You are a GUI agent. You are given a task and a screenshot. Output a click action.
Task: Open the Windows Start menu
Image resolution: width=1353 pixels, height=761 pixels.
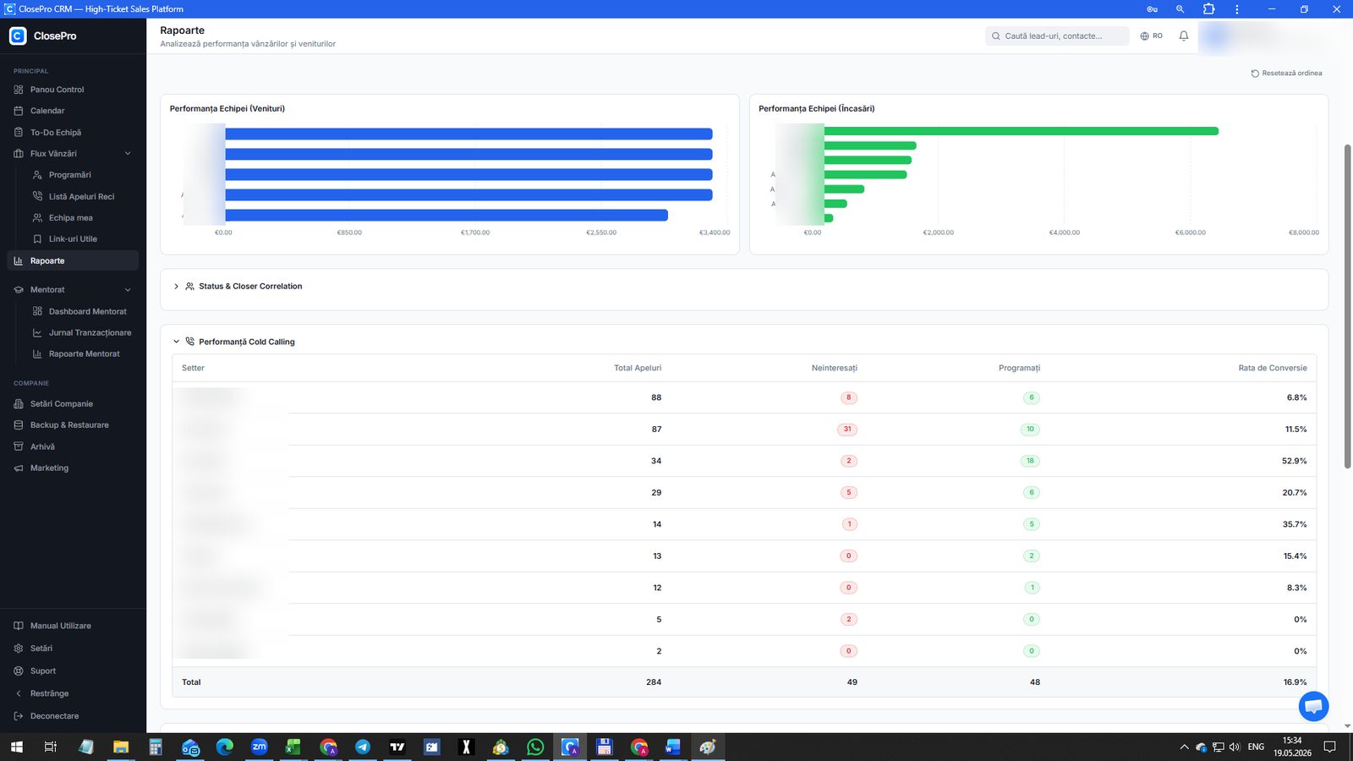16,747
